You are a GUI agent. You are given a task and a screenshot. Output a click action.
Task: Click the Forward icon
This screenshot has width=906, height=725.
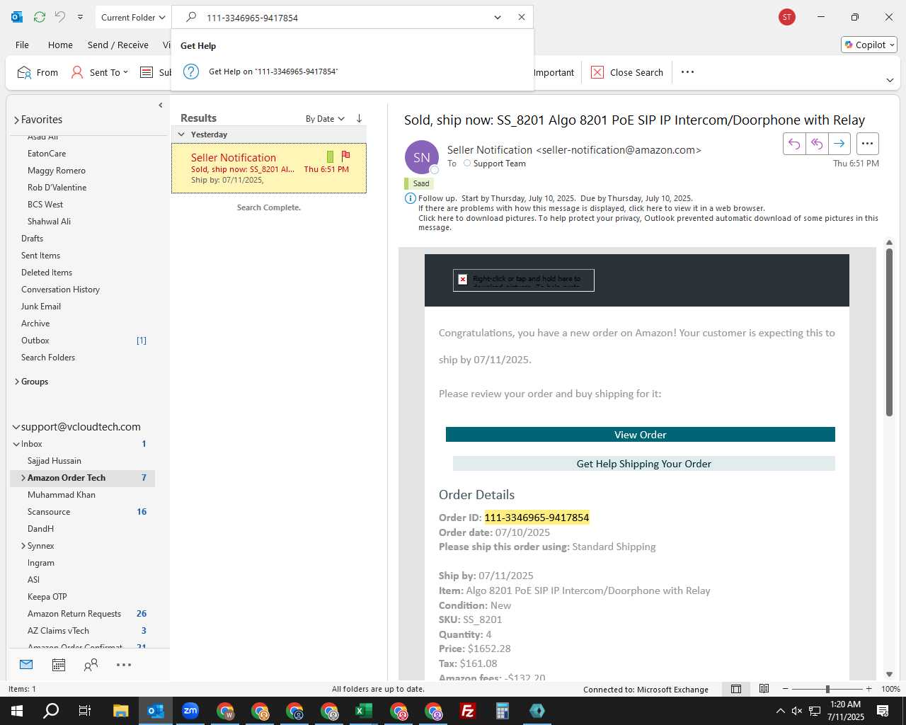(839, 144)
